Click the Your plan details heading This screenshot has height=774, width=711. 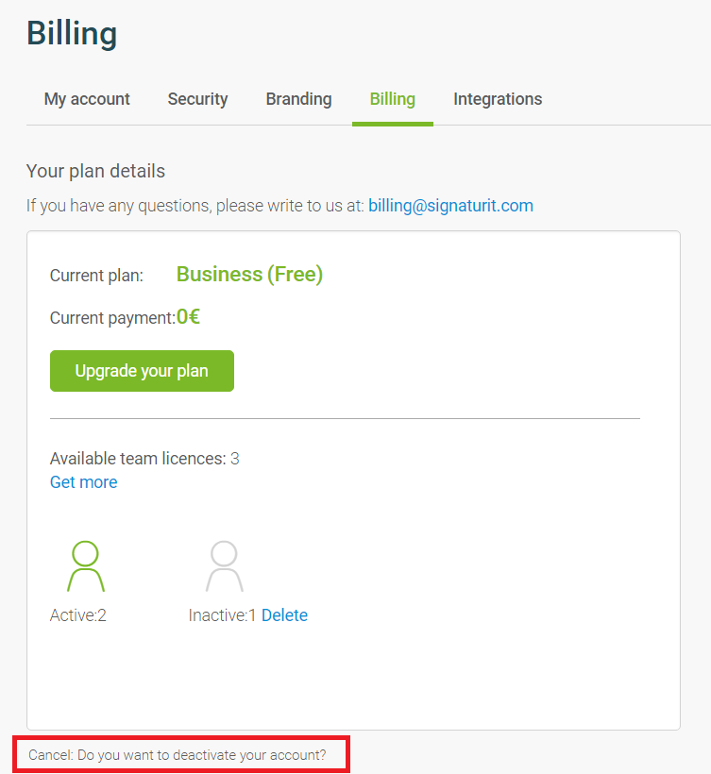pyautogui.click(x=95, y=171)
